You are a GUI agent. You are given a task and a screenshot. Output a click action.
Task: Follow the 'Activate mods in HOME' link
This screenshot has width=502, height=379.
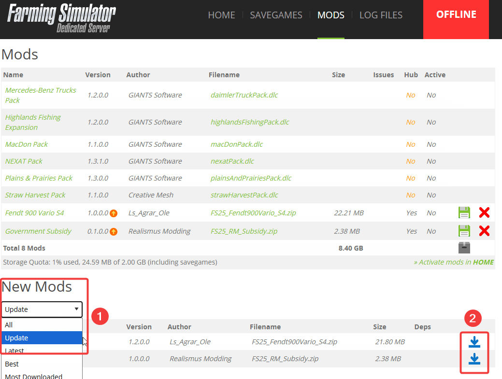coord(453,262)
